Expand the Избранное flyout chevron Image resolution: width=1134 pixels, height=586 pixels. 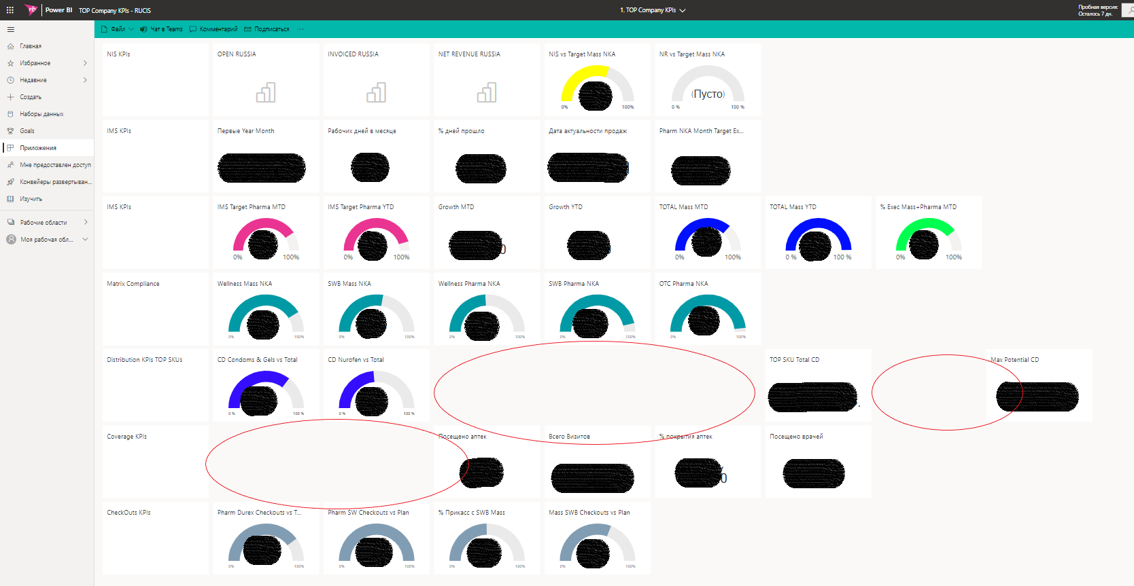click(x=85, y=63)
